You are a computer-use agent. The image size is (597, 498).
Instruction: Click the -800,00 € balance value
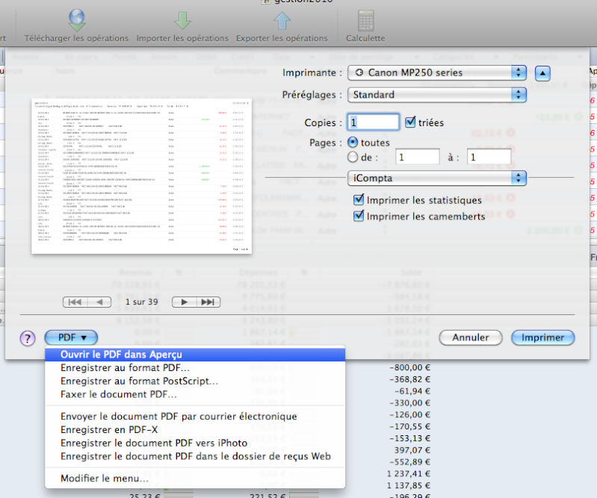pyautogui.click(x=409, y=367)
